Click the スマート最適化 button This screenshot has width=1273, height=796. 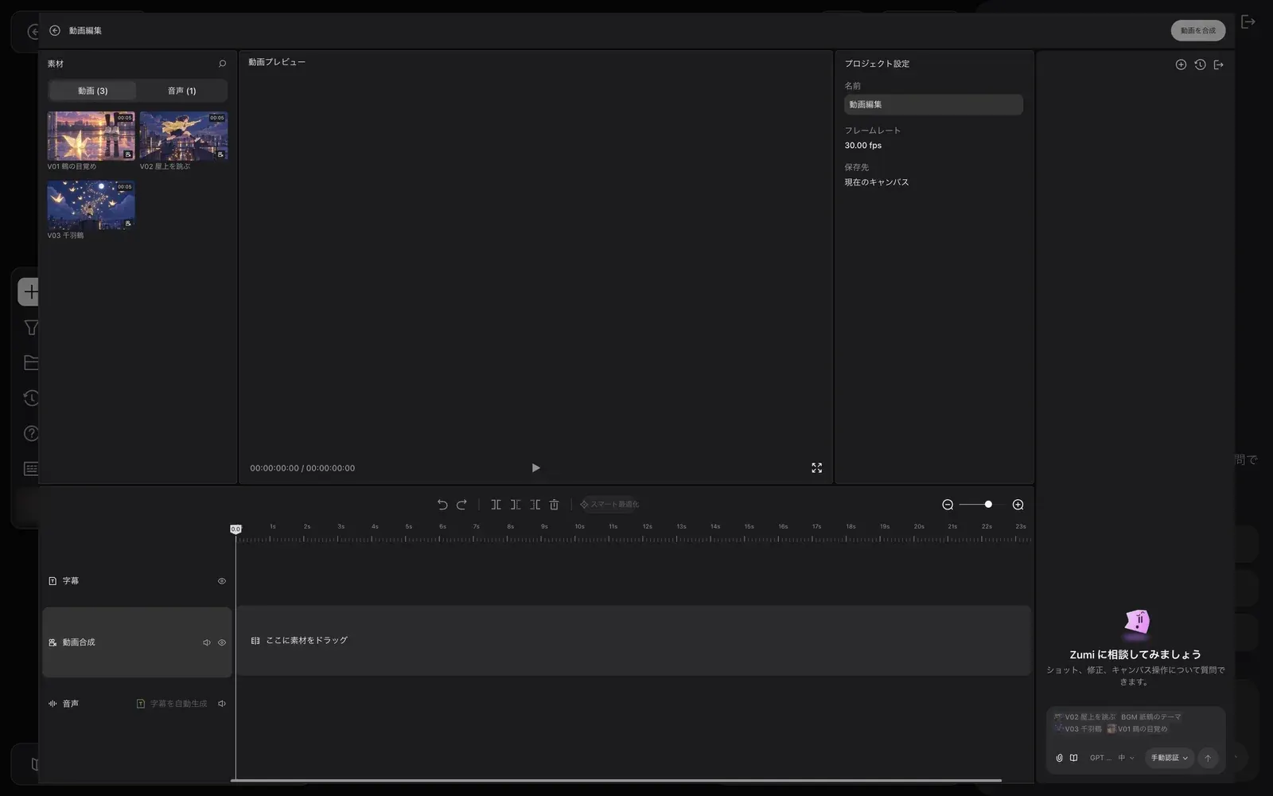tap(609, 505)
